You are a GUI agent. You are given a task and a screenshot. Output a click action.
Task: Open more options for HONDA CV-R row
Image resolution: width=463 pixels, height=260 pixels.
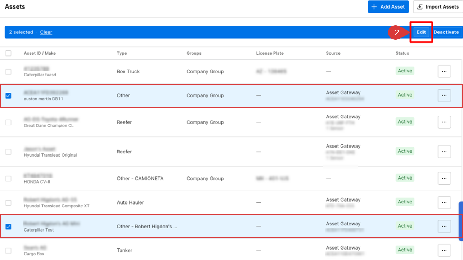pos(444,178)
